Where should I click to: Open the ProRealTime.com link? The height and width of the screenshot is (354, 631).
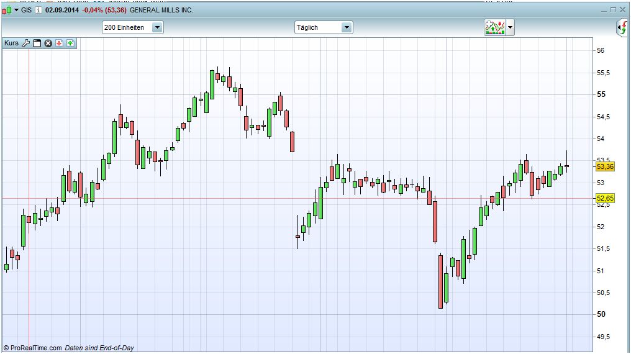point(36,348)
